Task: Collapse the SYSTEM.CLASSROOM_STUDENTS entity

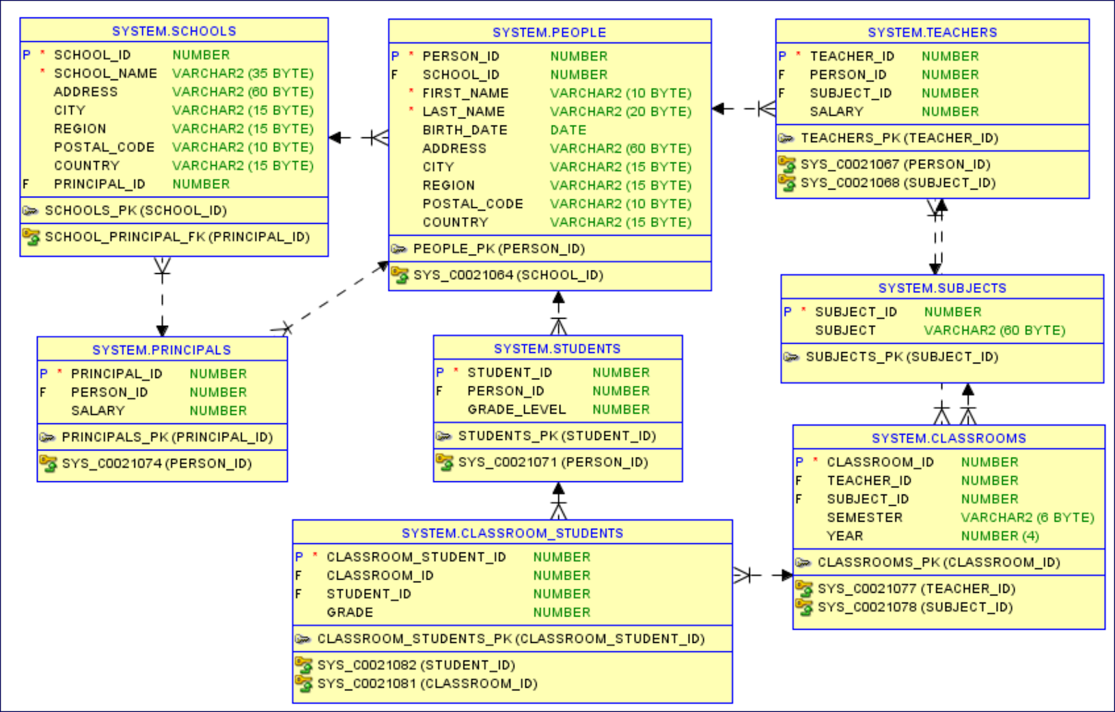Action: point(512,533)
